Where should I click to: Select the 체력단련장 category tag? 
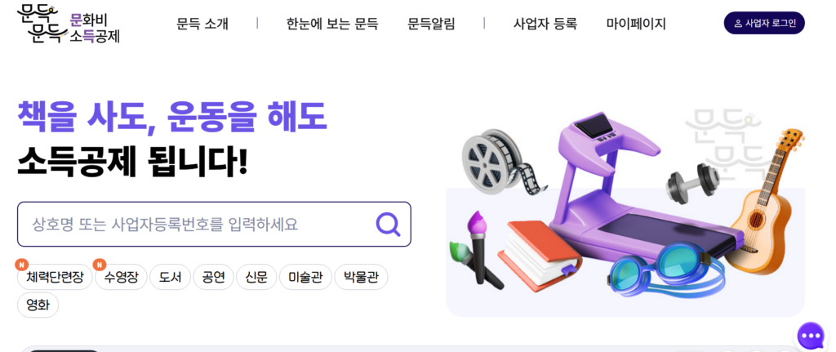click(x=55, y=278)
